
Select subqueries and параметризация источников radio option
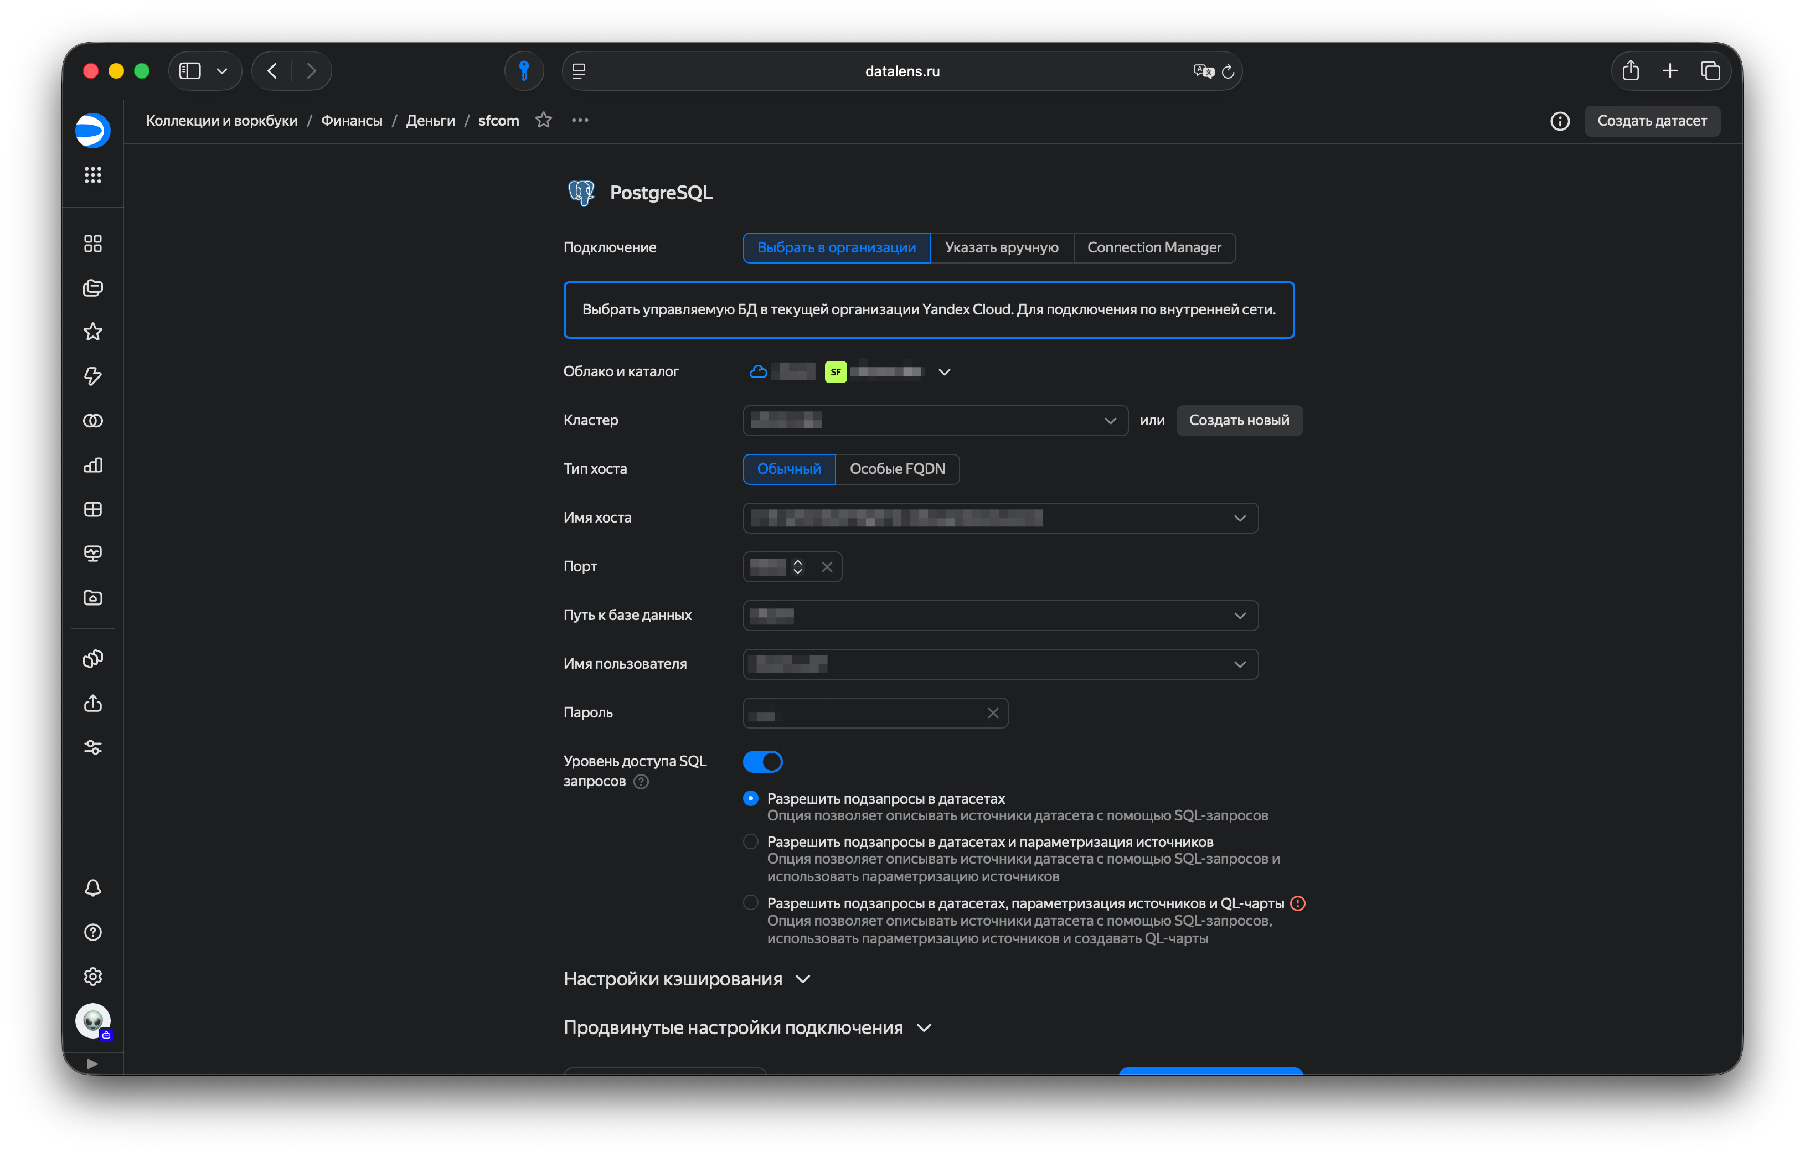click(750, 841)
